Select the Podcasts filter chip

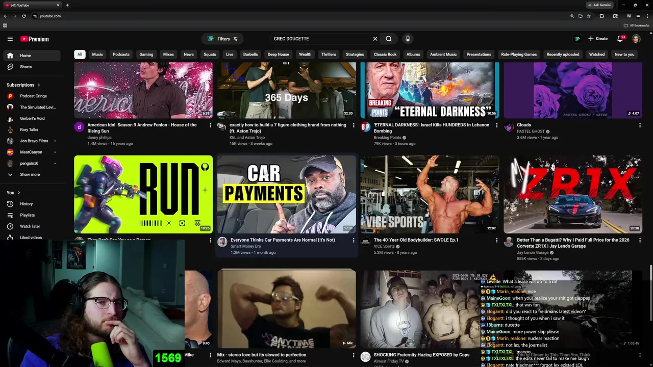click(x=121, y=54)
